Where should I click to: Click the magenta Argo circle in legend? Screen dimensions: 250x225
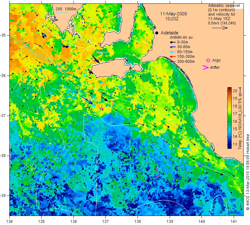pos(208,60)
